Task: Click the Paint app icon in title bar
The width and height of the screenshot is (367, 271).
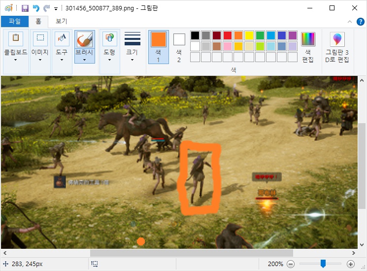Action: [9, 8]
